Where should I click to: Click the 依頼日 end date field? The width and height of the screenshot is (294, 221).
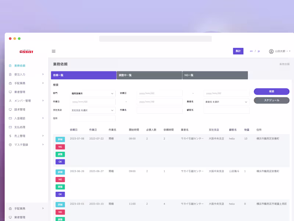(226, 93)
